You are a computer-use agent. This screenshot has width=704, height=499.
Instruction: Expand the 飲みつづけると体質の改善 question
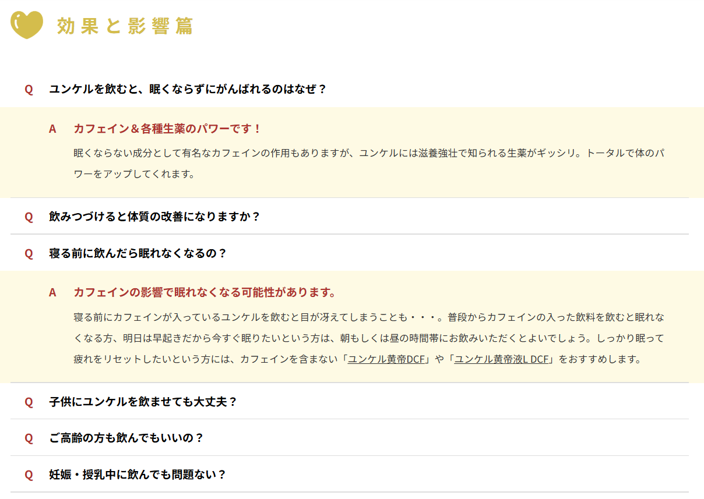click(154, 217)
